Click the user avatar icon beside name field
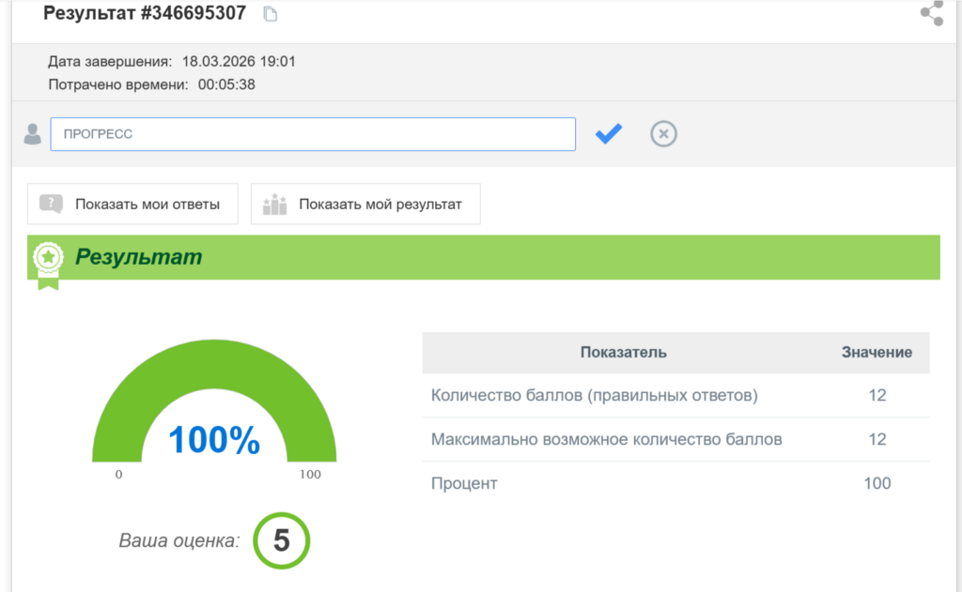962x592 pixels. (33, 134)
